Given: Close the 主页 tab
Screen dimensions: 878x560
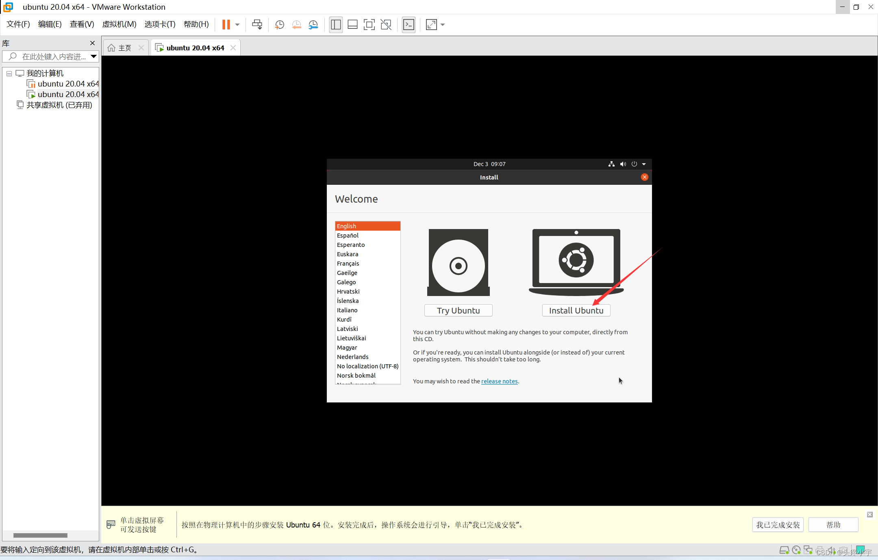Looking at the screenshot, I should tap(141, 48).
